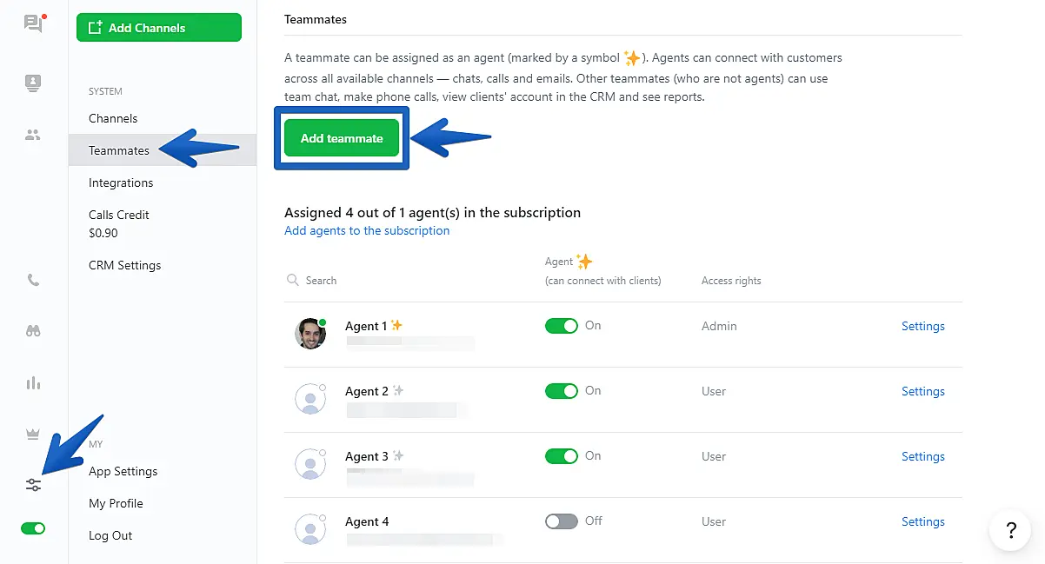The height and width of the screenshot is (564, 1045).
Task: Click the question mark help button
Action: tap(1010, 530)
